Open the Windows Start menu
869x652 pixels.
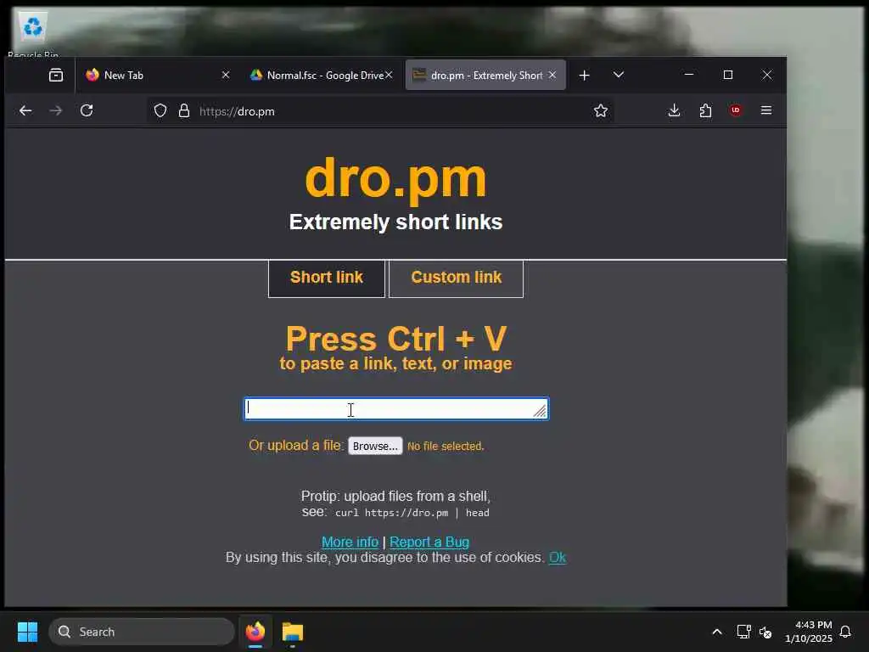(x=27, y=632)
